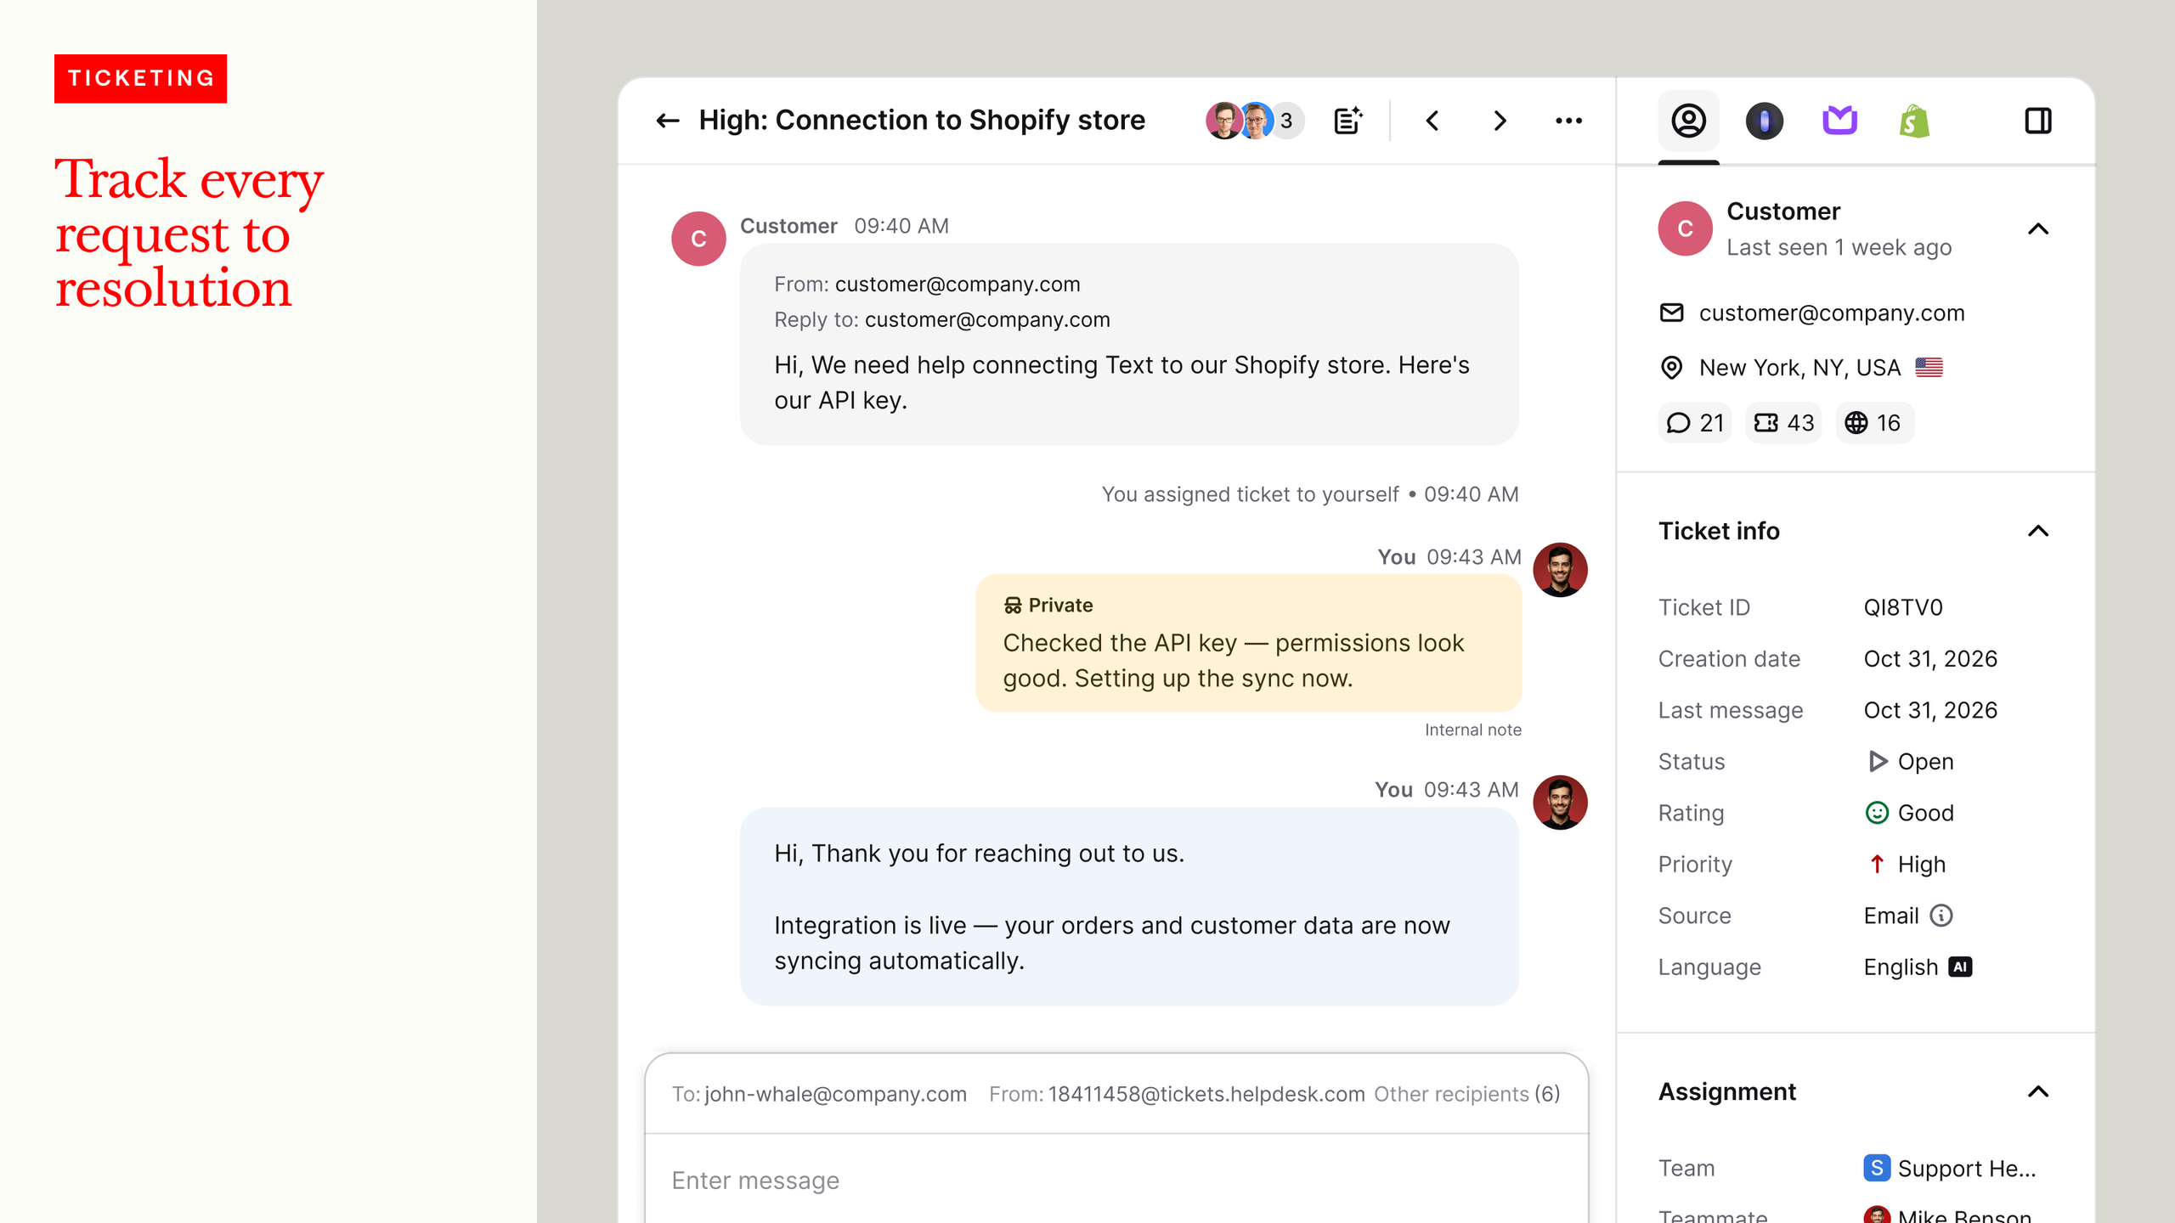Screen dimensions: 2175x1223
Task: Switch to the customer profile tab
Action: pos(1688,121)
